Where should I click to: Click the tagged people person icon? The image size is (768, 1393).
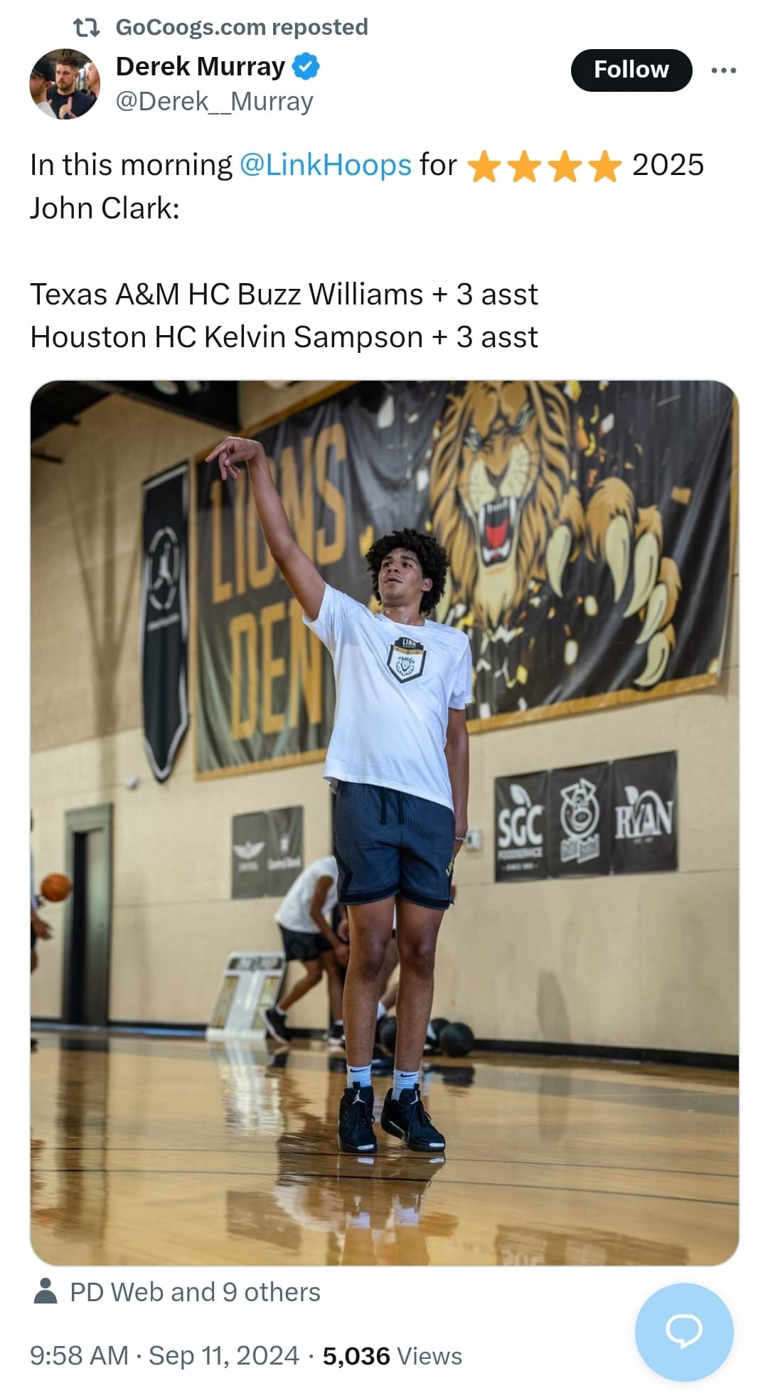click(46, 1291)
